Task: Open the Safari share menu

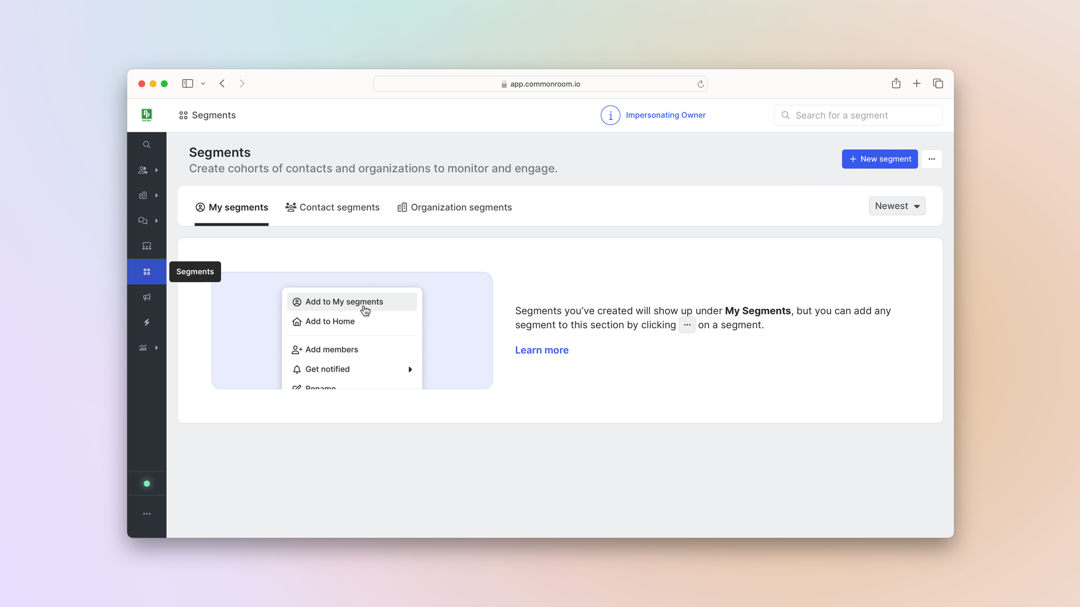Action: click(x=896, y=83)
